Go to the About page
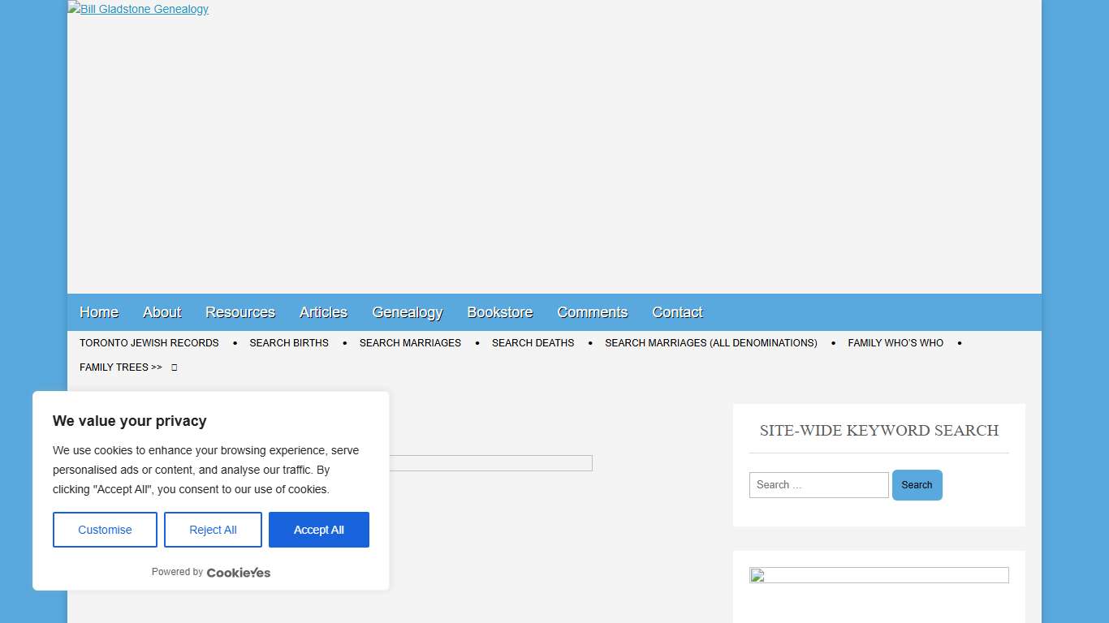The width and height of the screenshot is (1109, 623). point(162,312)
